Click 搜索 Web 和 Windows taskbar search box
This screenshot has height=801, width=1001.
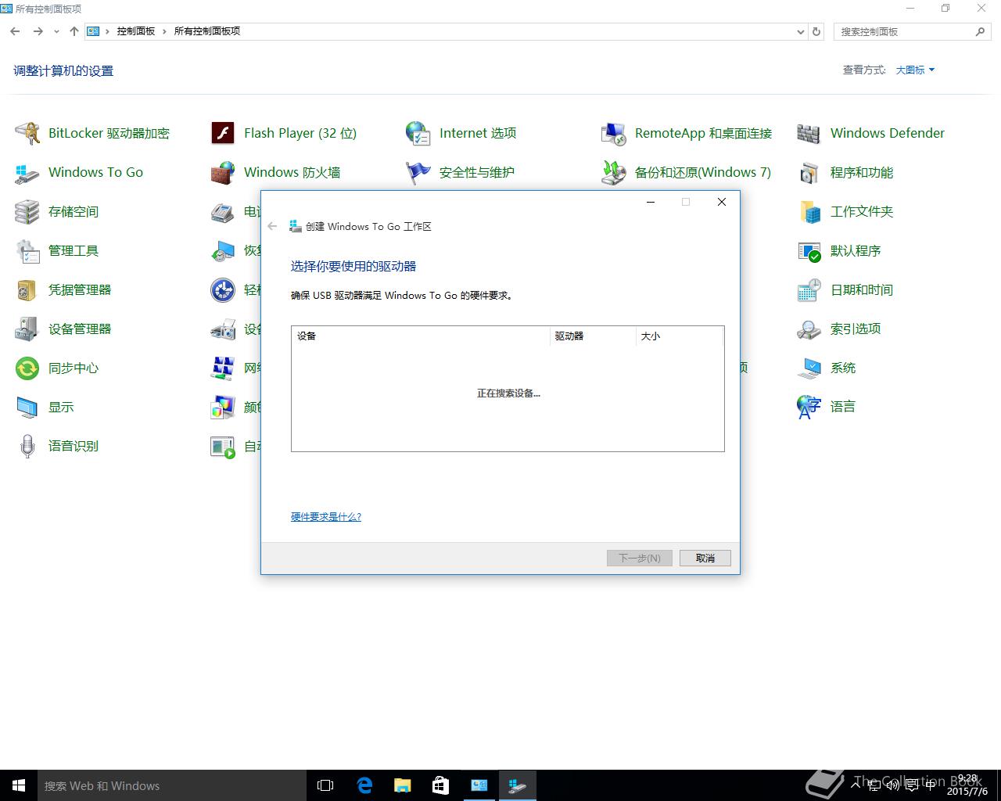(172, 785)
